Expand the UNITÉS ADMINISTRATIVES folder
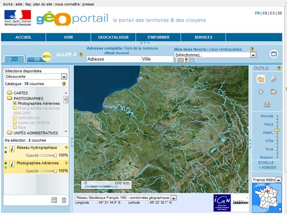The width and height of the screenshot is (287, 215). pos(9,132)
